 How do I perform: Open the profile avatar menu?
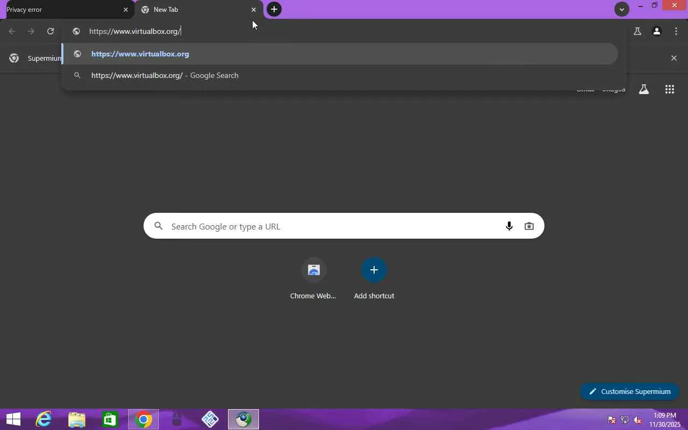point(657,31)
